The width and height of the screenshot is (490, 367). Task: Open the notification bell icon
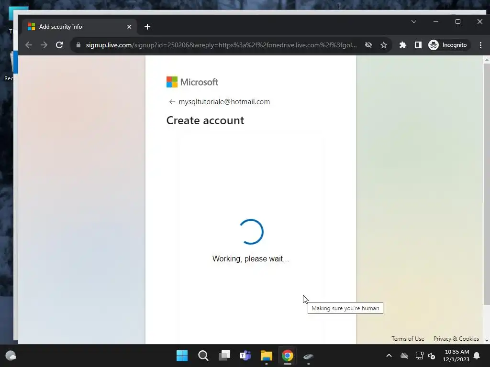coord(477,356)
